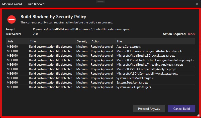Image resolution: width=201 pixels, height=118 pixels.
Task: Sort by the Action column header
Action: (x=103, y=41)
